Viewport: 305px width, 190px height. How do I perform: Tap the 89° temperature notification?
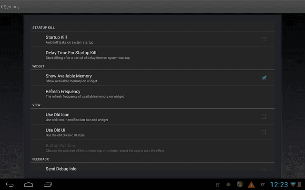[218, 185]
